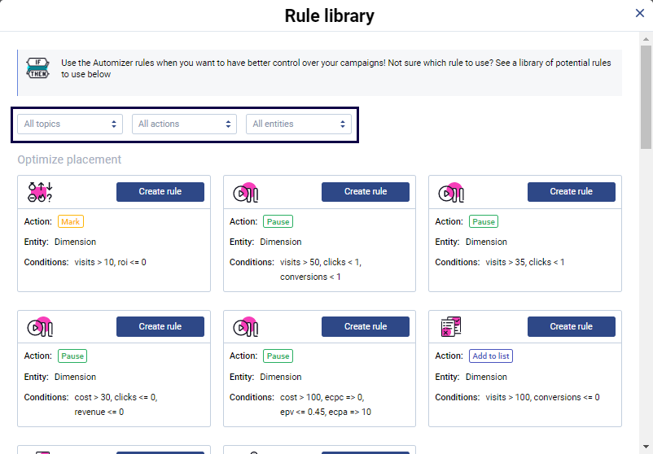Screen dimensions: 653x454
Task: Click pause icon on cost > 30 rule card
Action: coord(40,326)
